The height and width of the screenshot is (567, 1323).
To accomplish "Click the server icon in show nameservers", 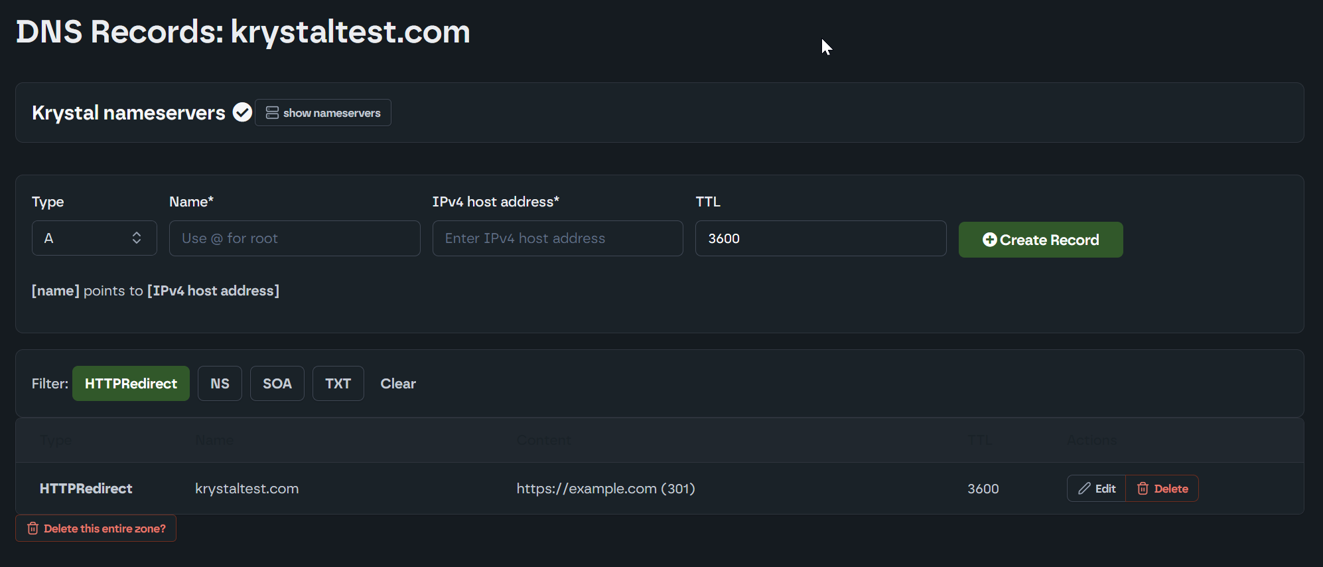I will (x=272, y=113).
